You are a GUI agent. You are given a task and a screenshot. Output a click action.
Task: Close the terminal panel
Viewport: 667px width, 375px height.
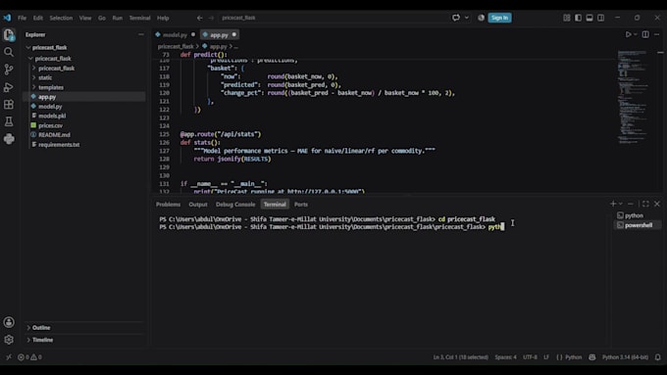657,204
